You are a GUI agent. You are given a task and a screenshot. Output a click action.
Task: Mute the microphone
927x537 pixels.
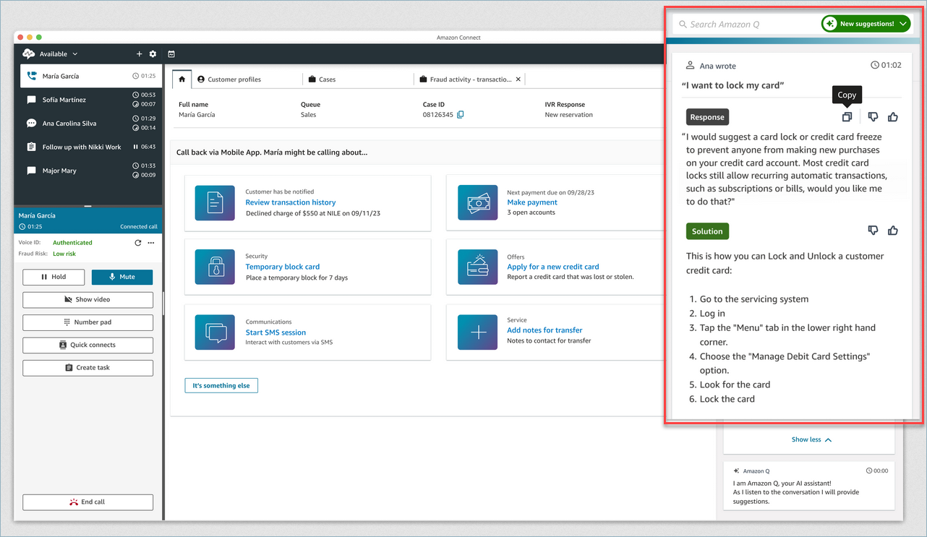[122, 277]
